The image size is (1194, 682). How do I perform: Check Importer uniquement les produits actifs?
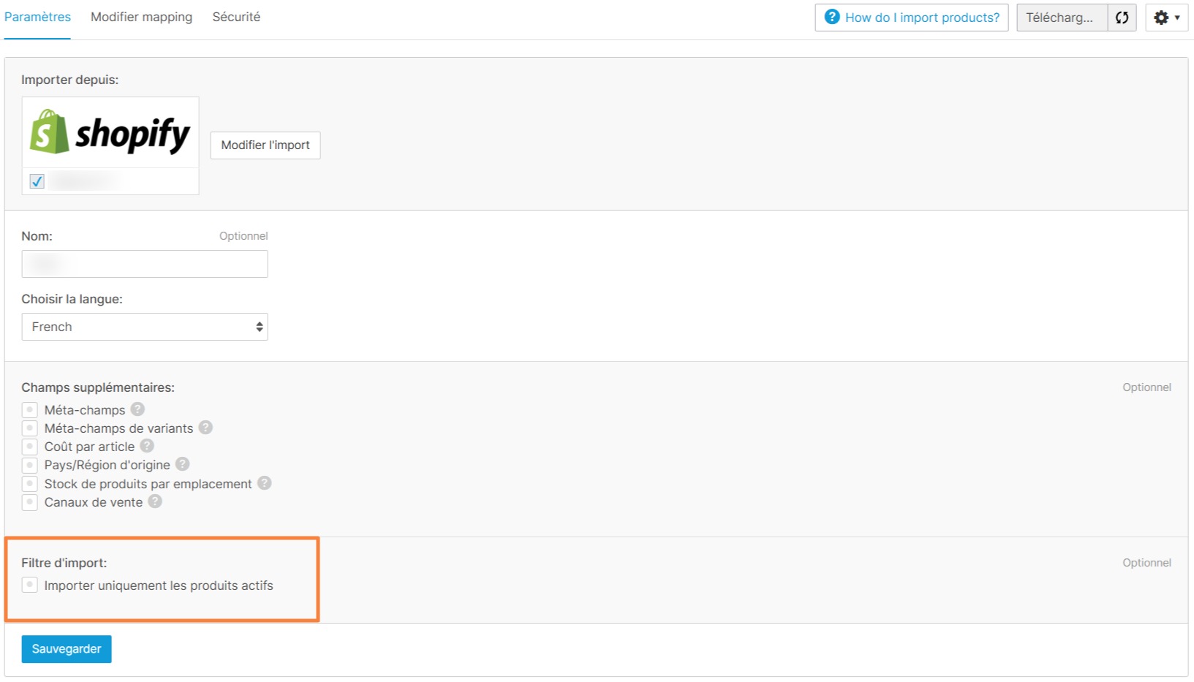coord(29,585)
